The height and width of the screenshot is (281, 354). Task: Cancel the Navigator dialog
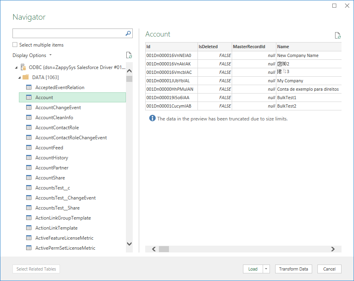(x=329, y=269)
